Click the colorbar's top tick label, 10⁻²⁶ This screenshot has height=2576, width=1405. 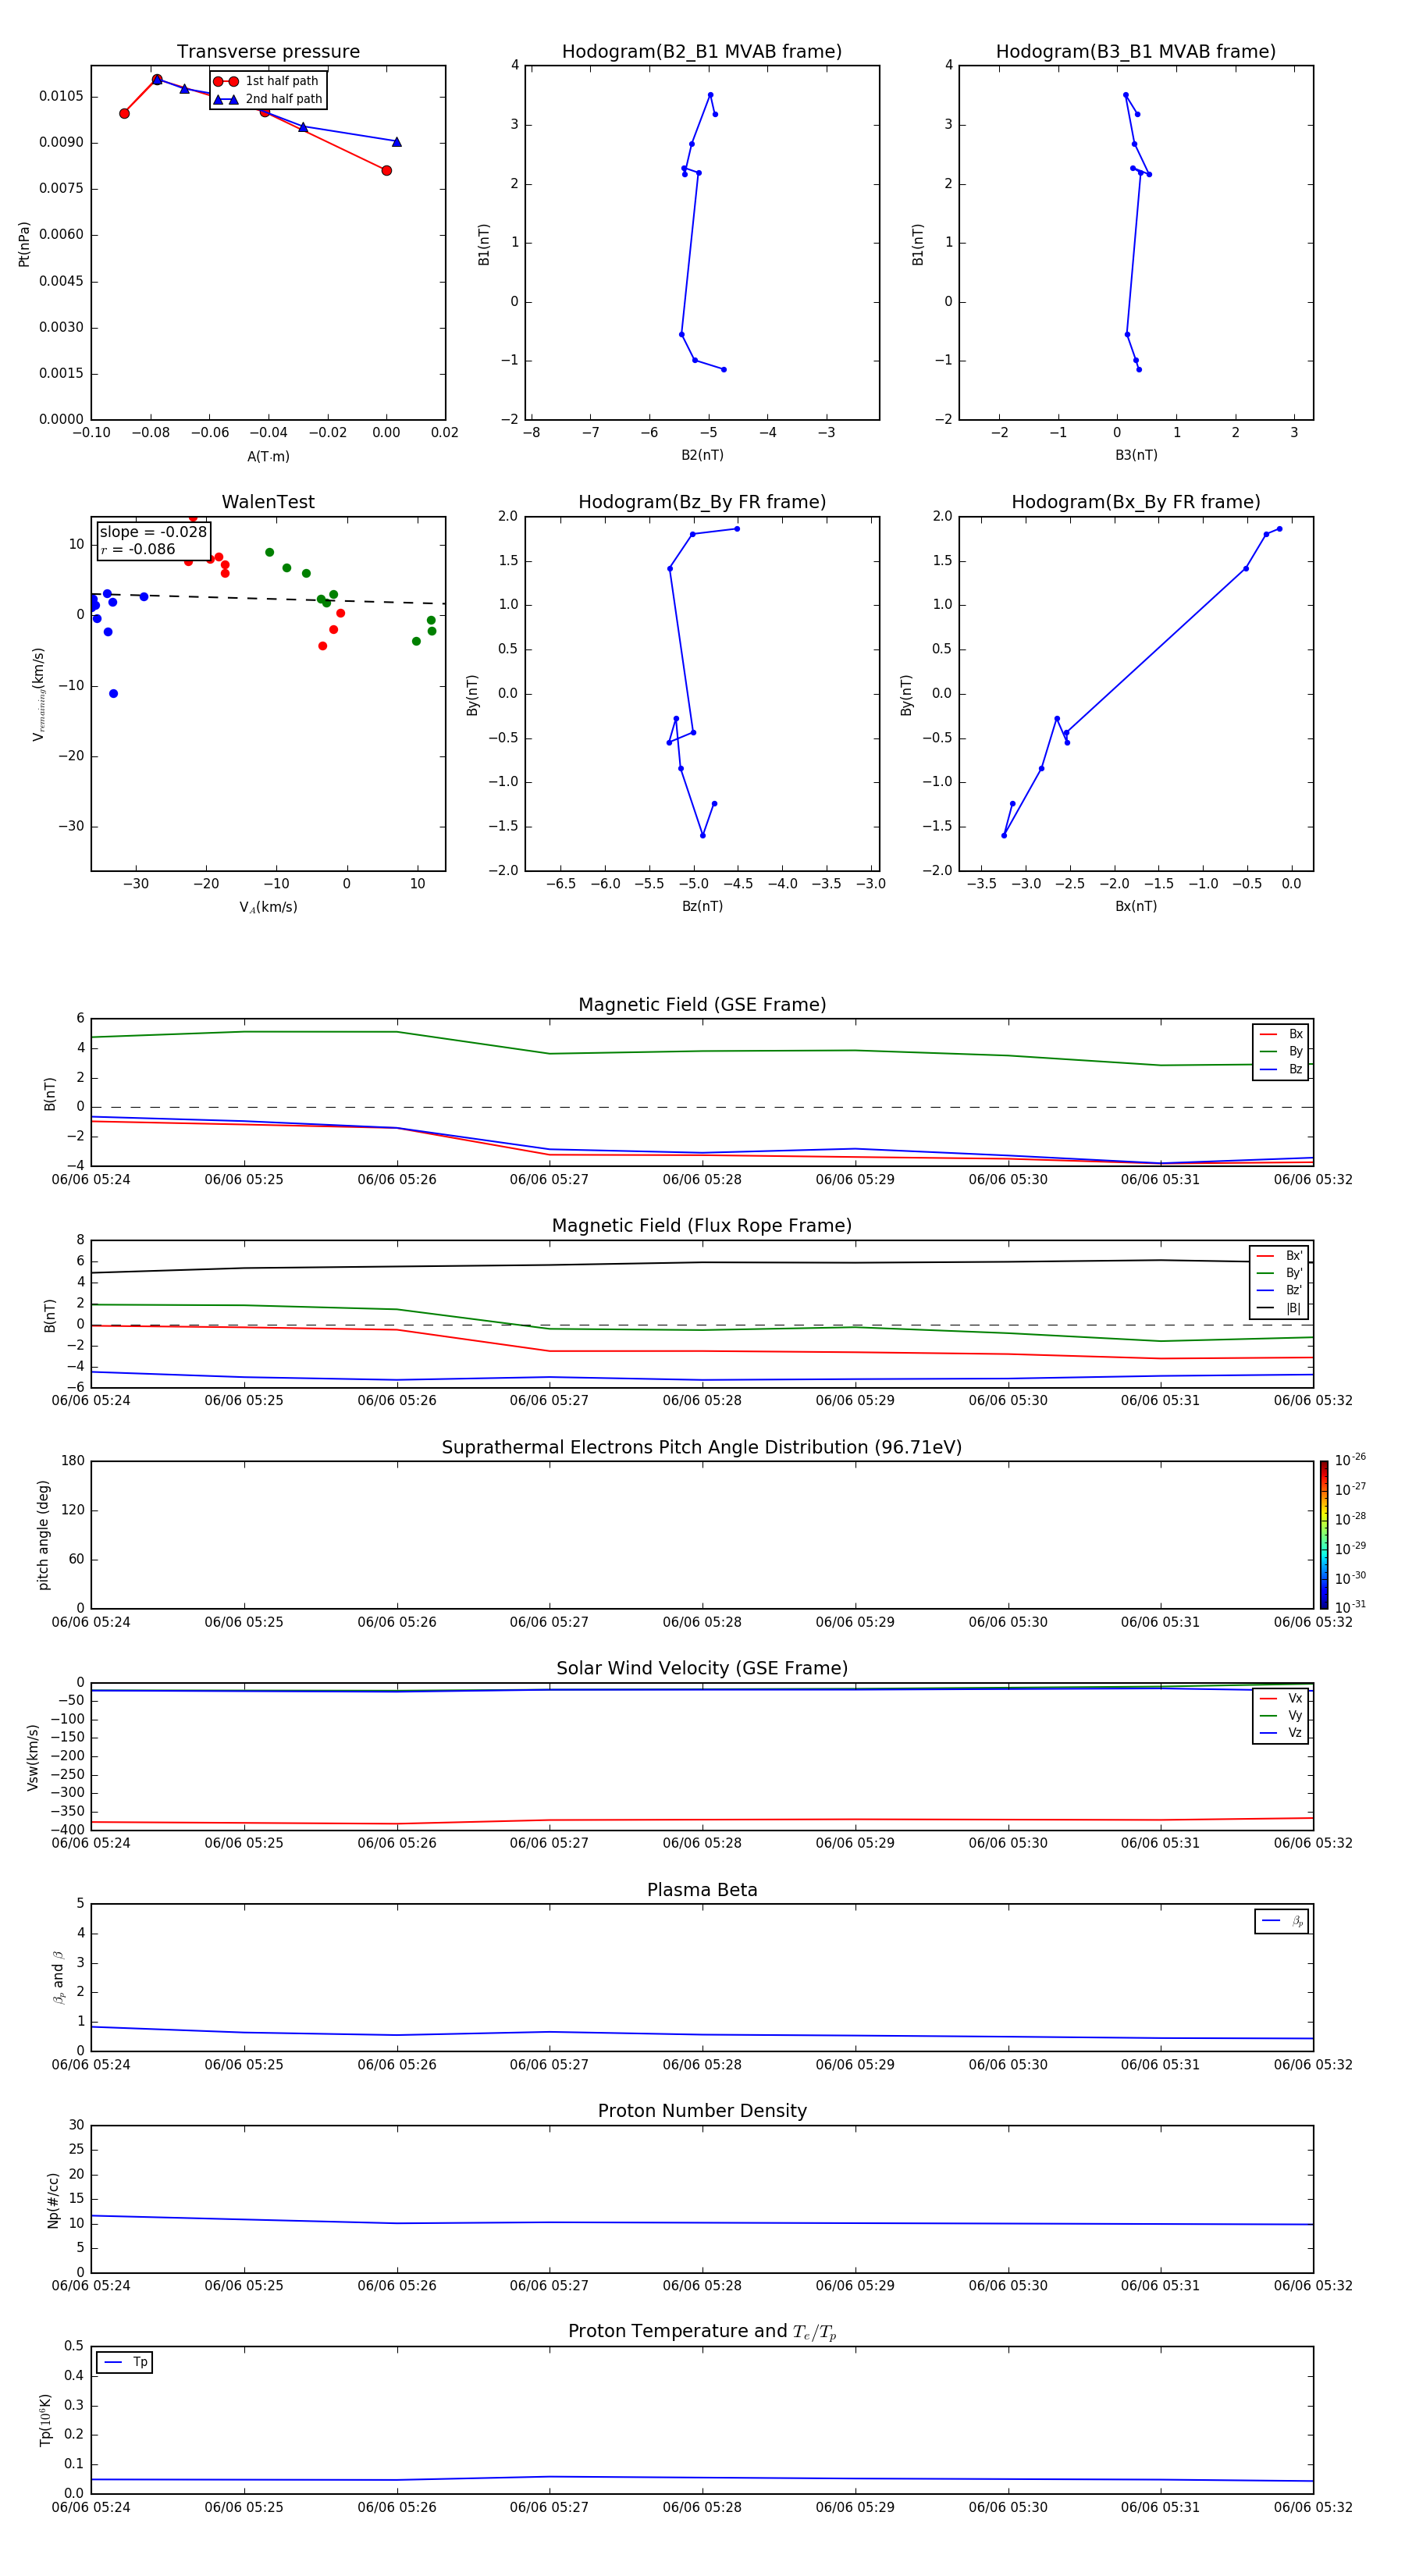1350,1460
